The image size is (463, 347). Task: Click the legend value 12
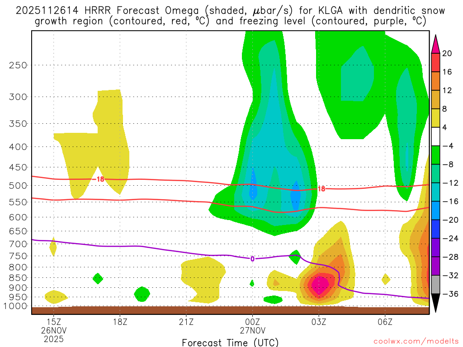coord(447,90)
